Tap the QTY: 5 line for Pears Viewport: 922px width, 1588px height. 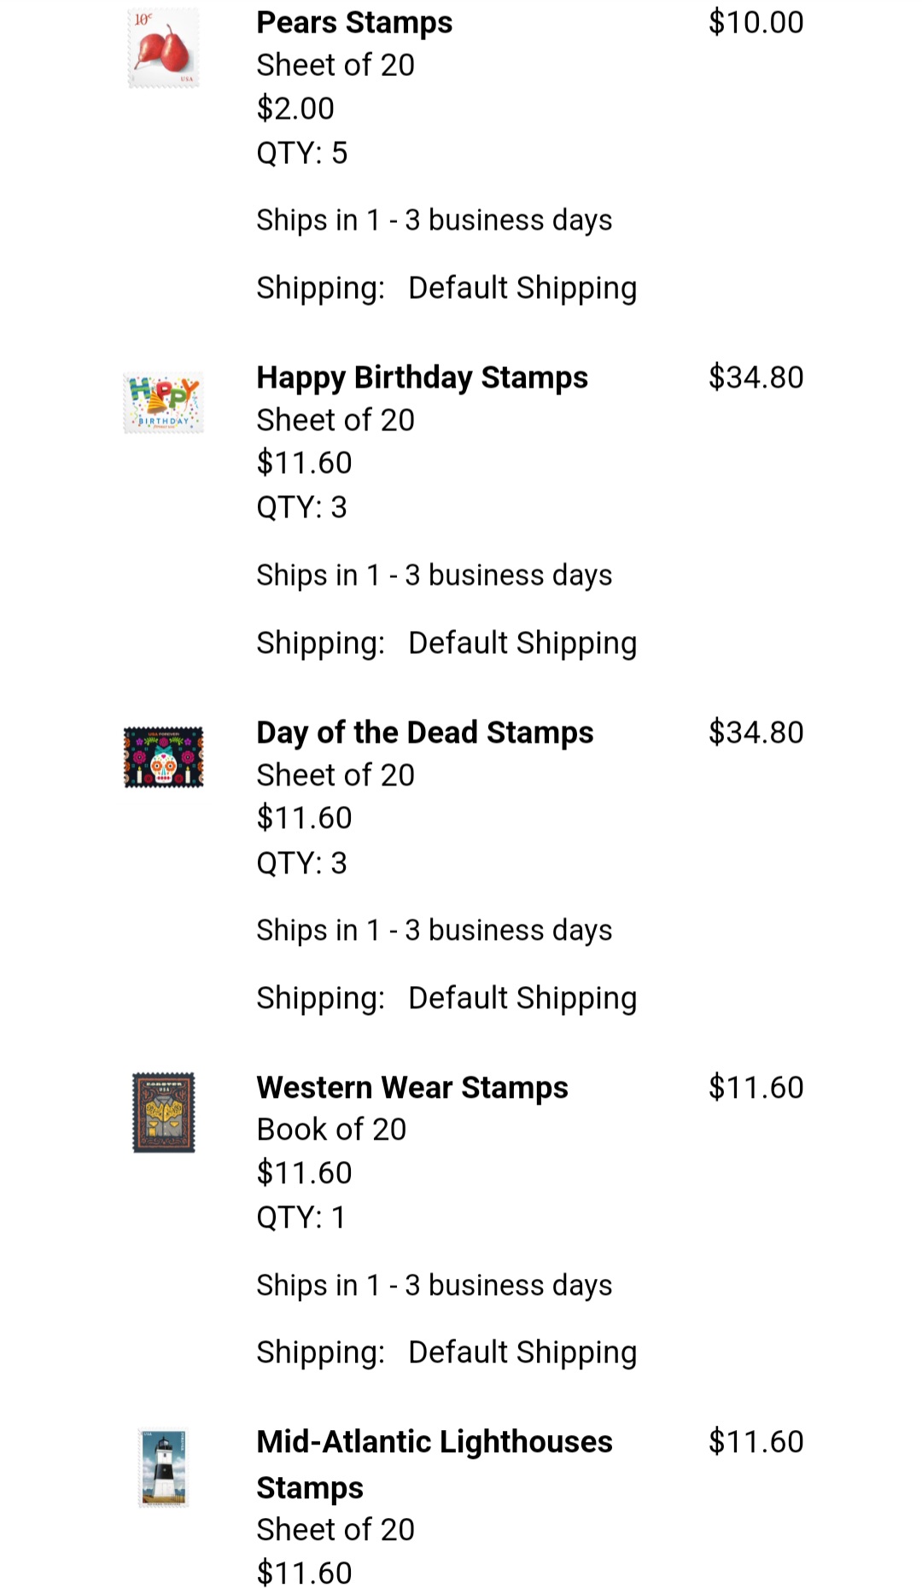tap(301, 154)
